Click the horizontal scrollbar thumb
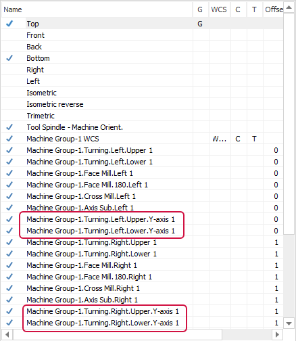296x341 pixels. (x=118, y=334)
